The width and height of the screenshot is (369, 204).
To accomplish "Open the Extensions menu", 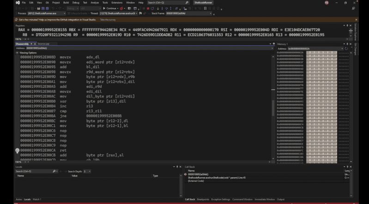I will (117, 3).
